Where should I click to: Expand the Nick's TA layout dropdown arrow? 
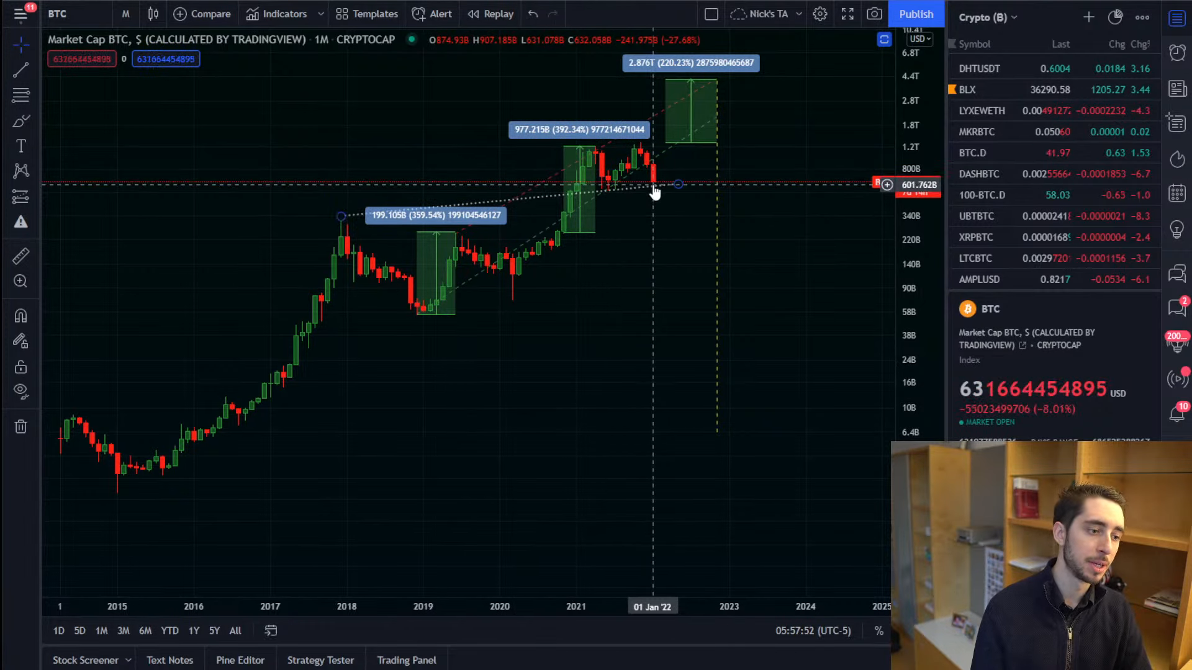799,14
